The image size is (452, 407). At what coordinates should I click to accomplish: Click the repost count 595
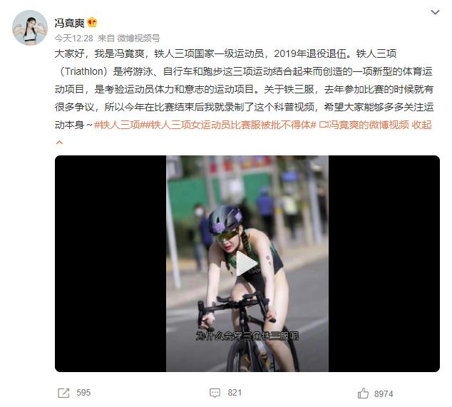tap(83, 393)
